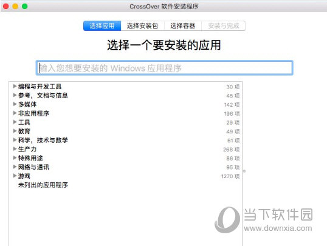Expand the 编程与开发工具 category triangle
Viewport: 327px width, 246px height.
tap(15, 86)
